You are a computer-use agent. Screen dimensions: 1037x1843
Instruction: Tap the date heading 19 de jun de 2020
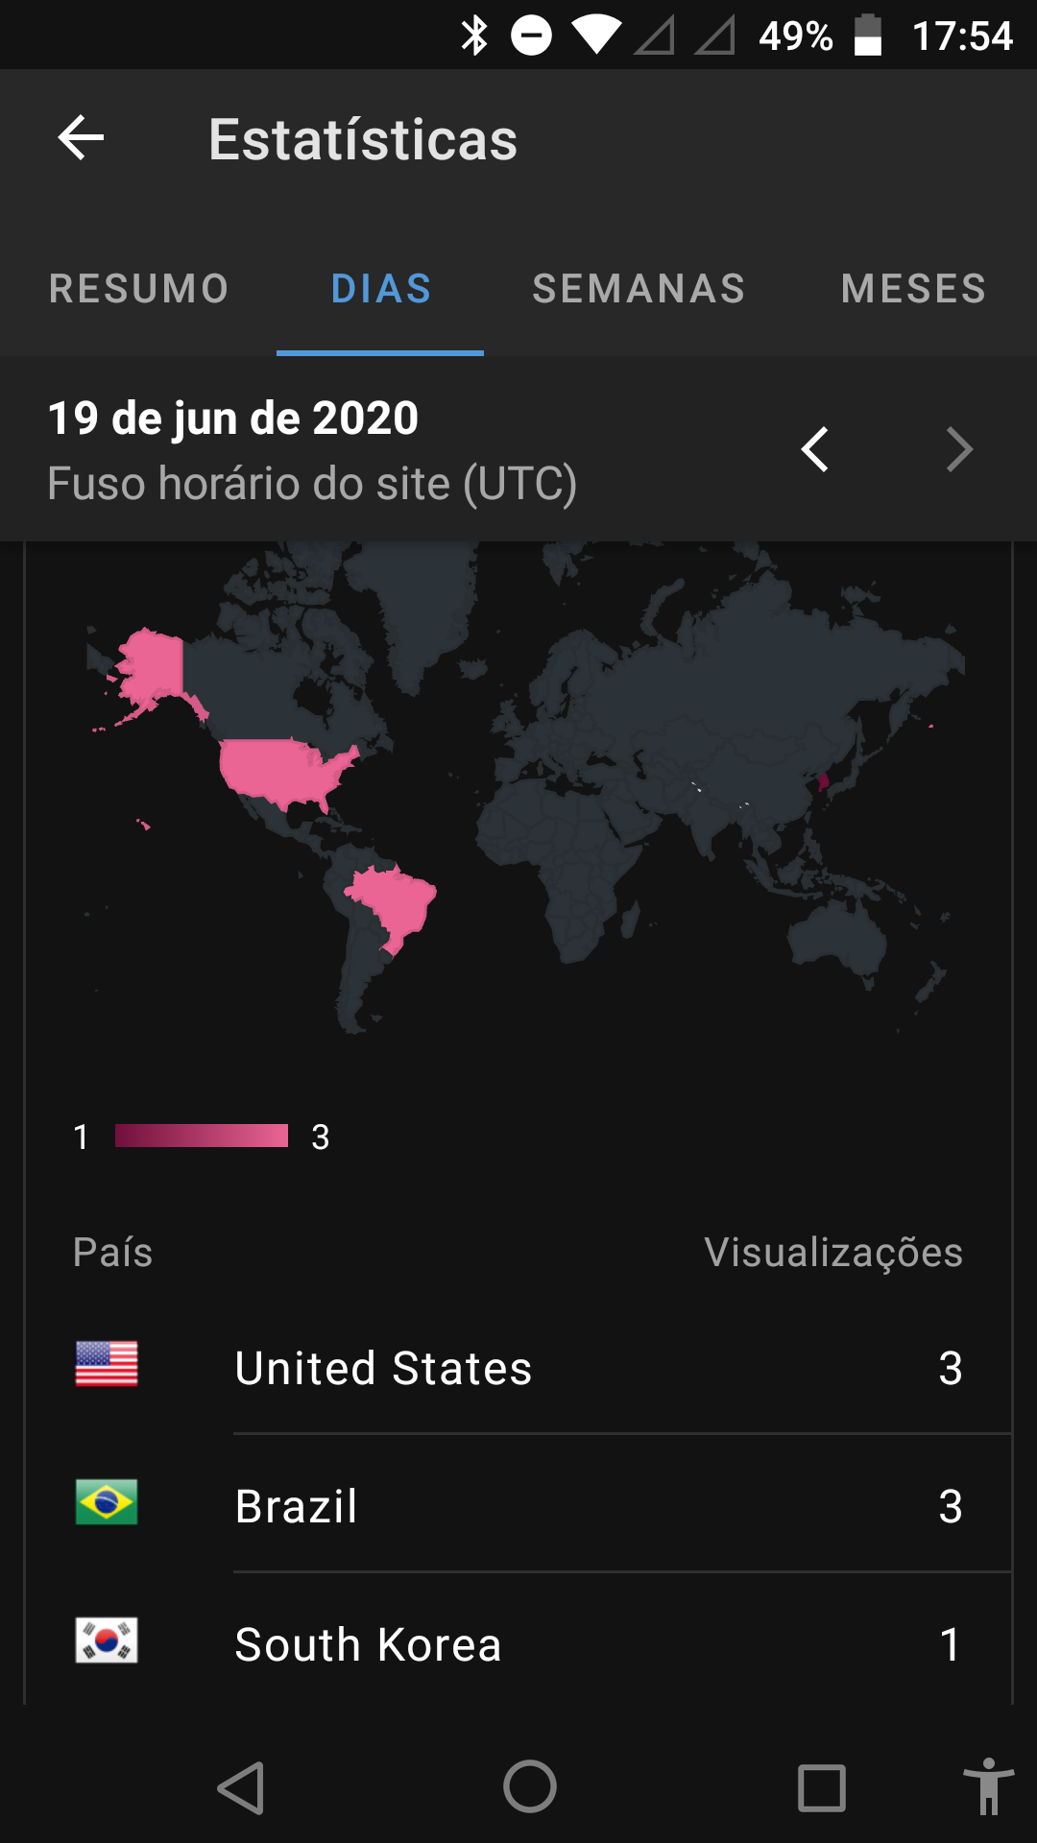click(x=233, y=419)
